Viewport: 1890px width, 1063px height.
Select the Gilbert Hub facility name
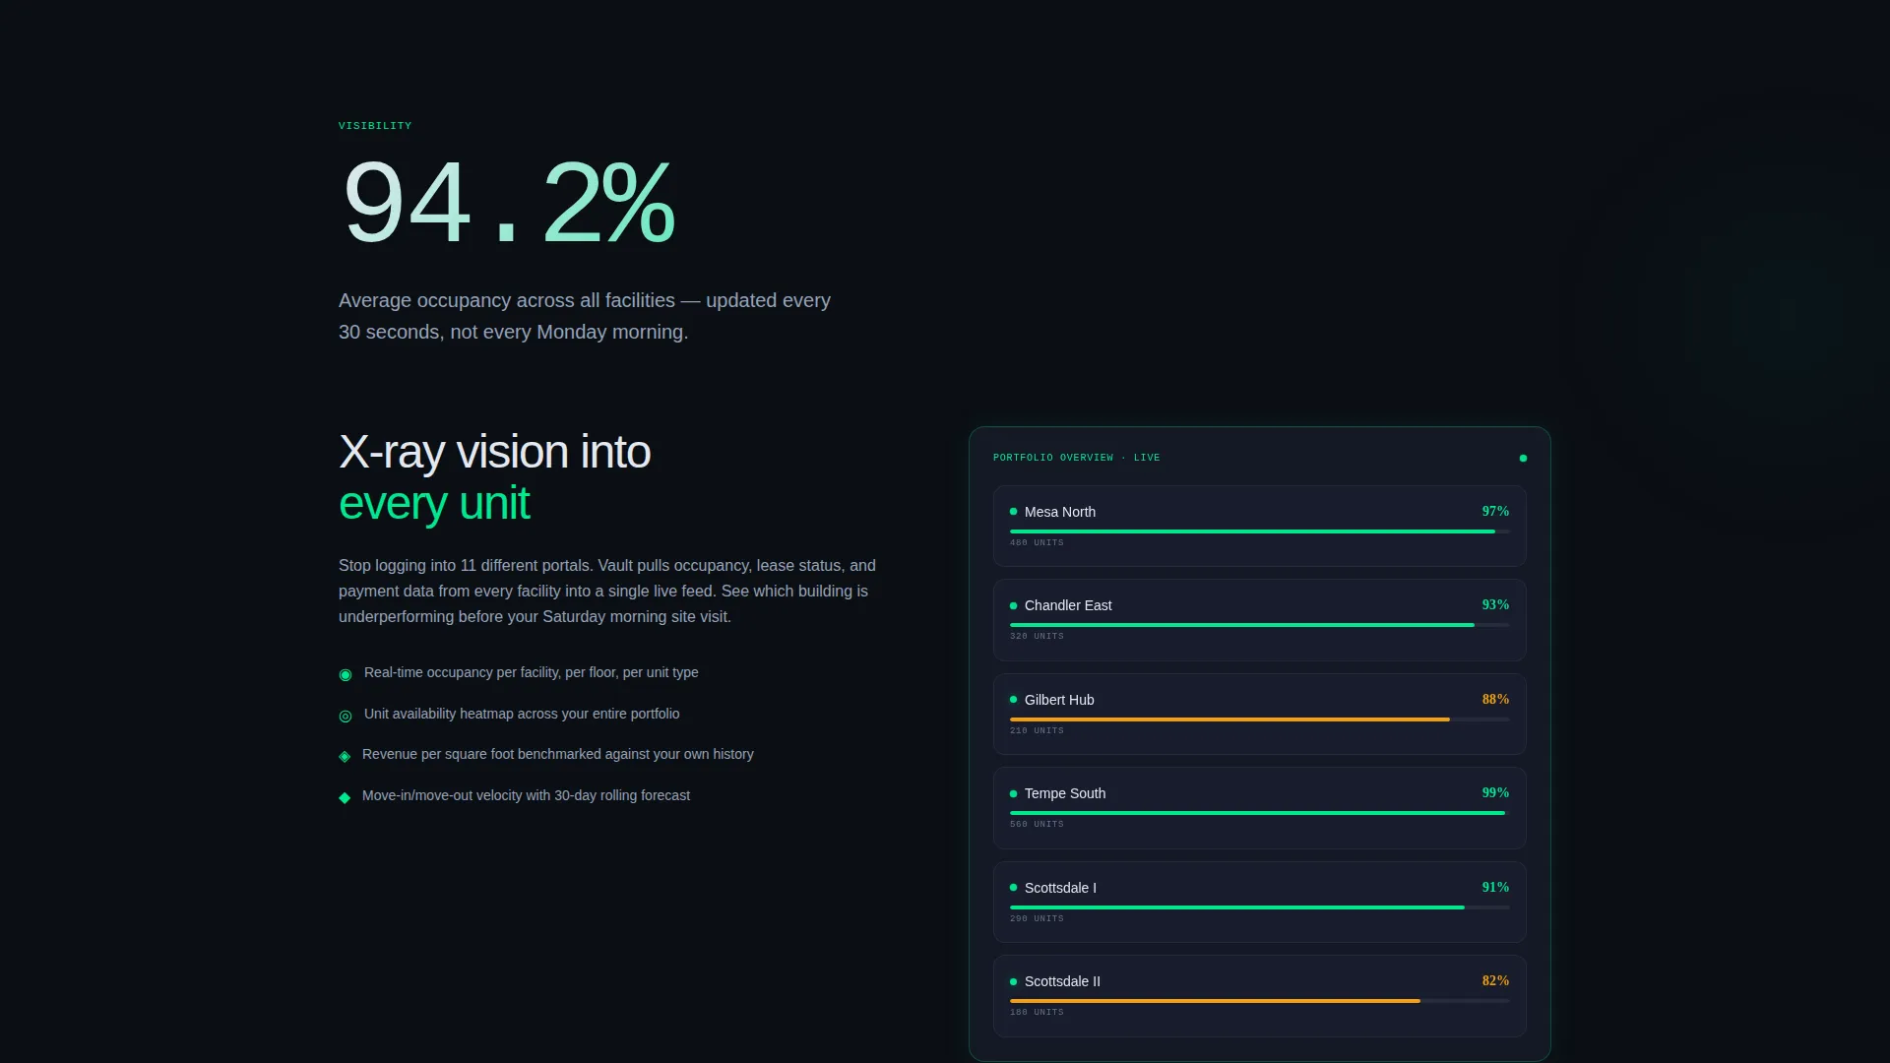1059,700
